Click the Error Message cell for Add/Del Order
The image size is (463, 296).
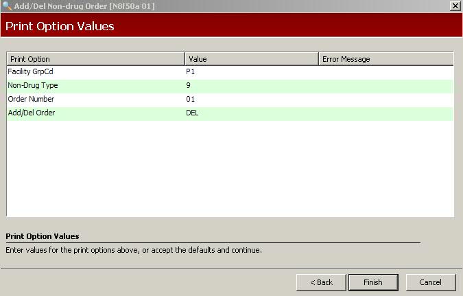click(386, 113)
